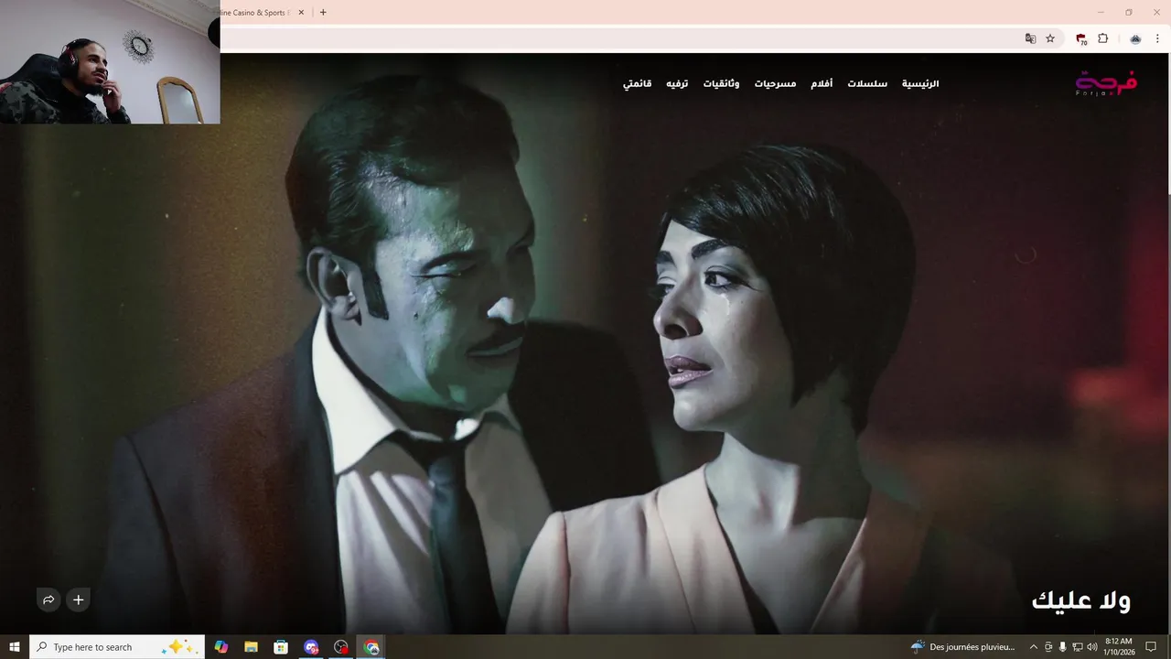Bookmark this tab with the star icon
The width and height of the screenshot is (1171, 659).
(1050, 38)
